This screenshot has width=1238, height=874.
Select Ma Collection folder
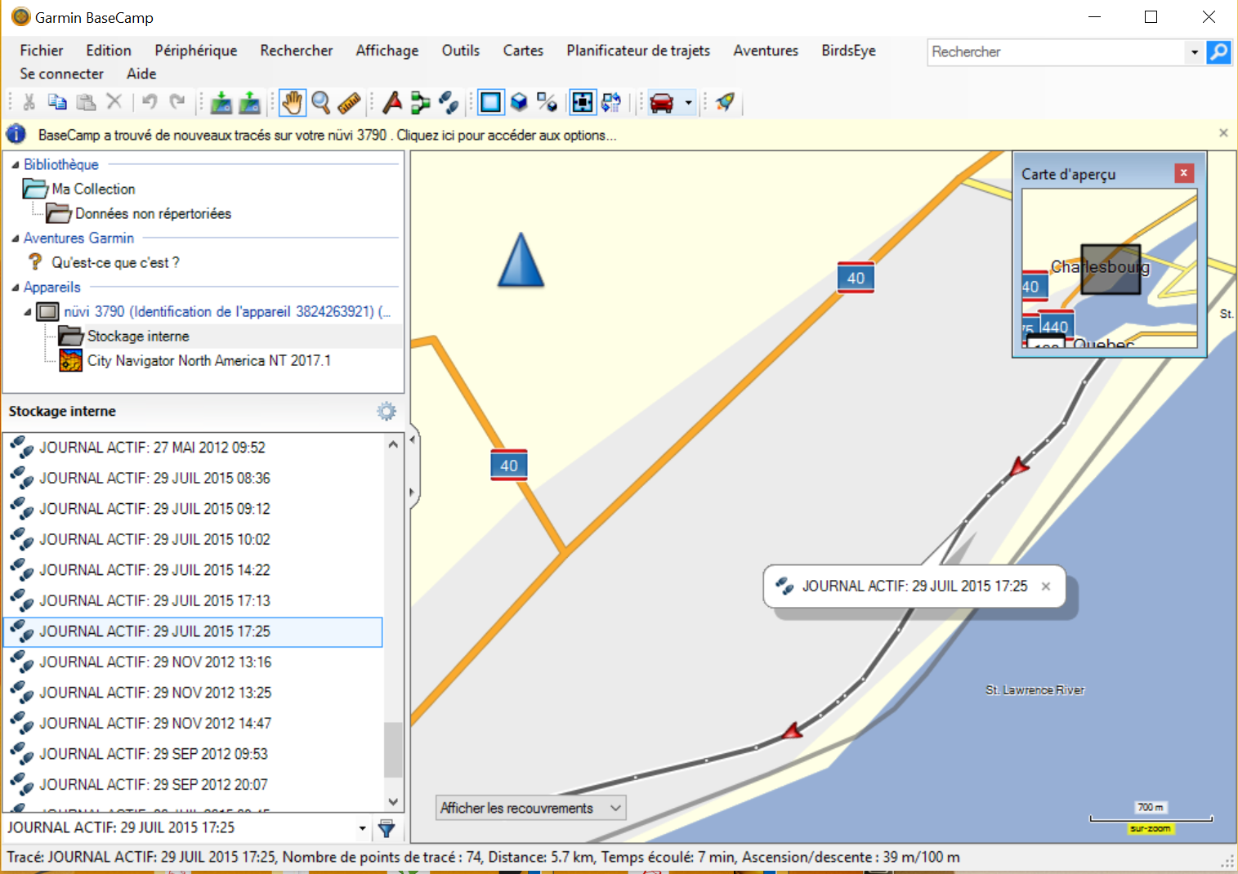(93, 189)
